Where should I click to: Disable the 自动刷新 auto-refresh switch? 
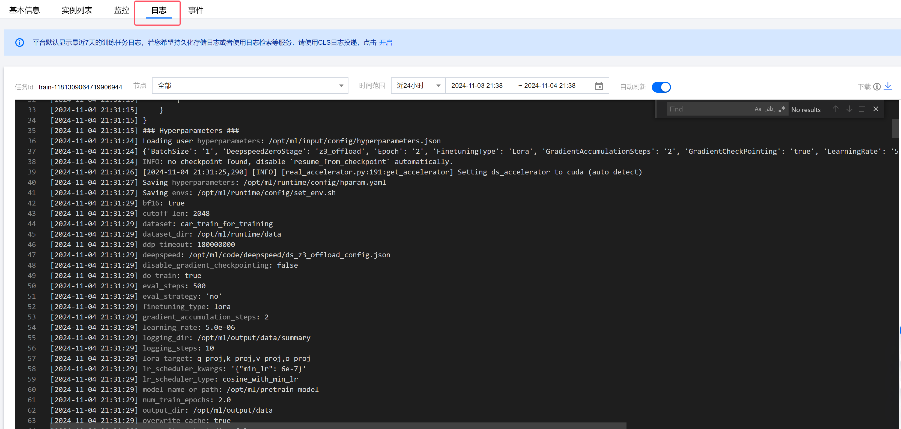coord(661,87)
